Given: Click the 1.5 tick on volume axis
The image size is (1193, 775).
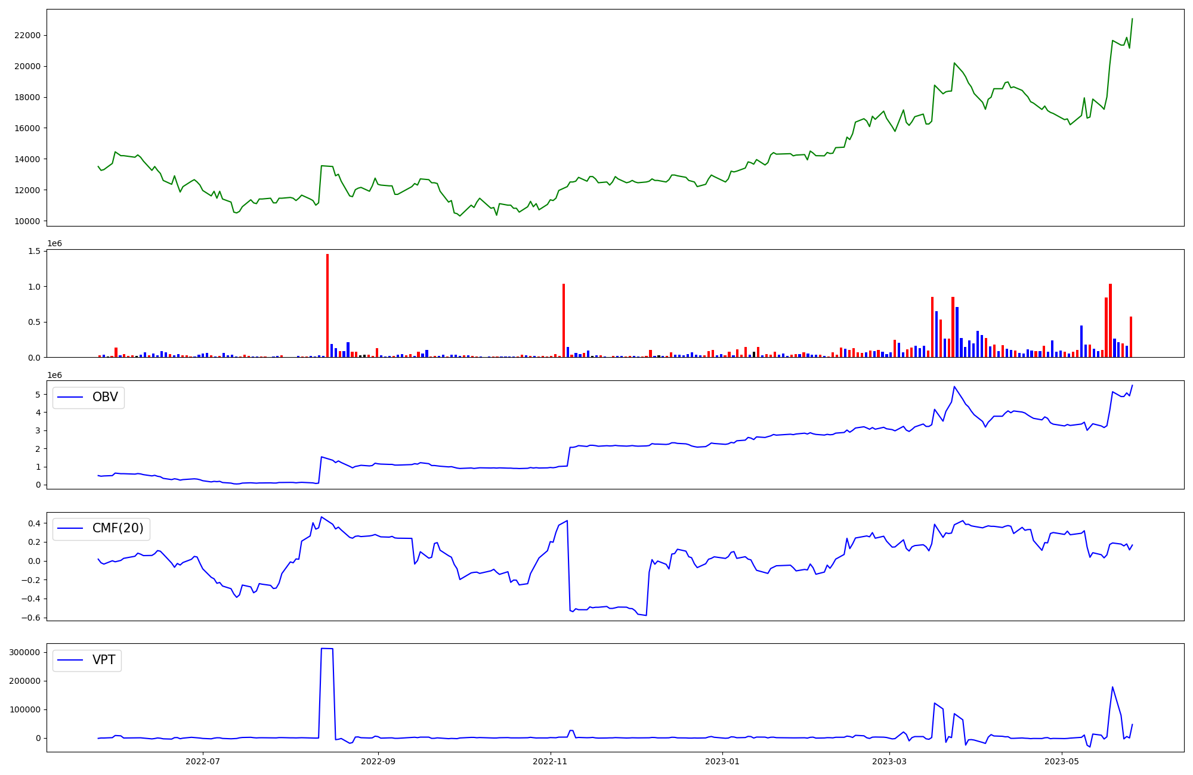Looking at the screenshot, I should coord(35,251).
